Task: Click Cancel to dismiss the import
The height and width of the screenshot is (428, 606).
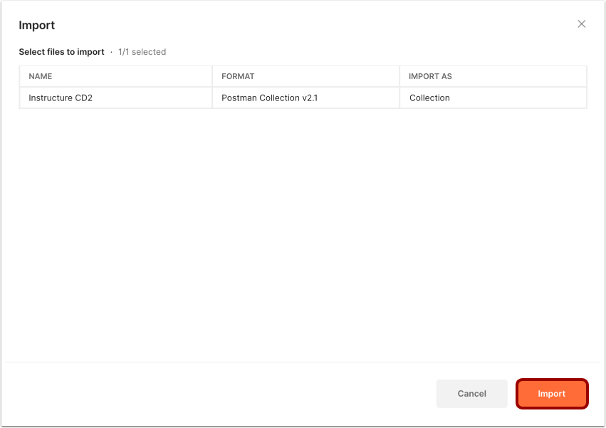Action: pyautogui.click(x=471, y=393)
